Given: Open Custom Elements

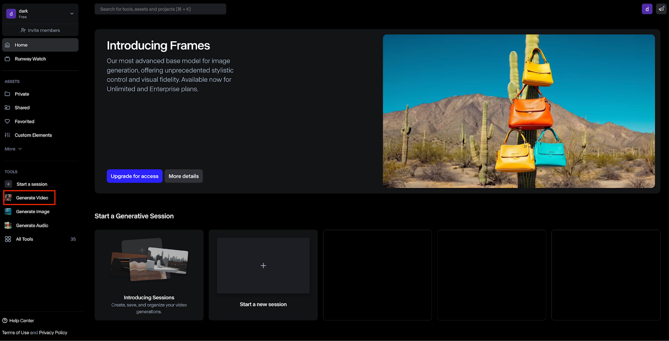Looking at the screenshot, I should tap(33, 135).
